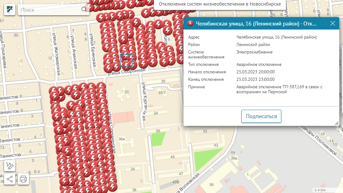Grab the popup resize handle in its corner
Screen dimensions: 343x193
coord(336,123)
